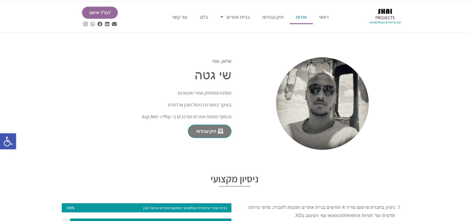Click the email envelope icon

tap(114, 24)
